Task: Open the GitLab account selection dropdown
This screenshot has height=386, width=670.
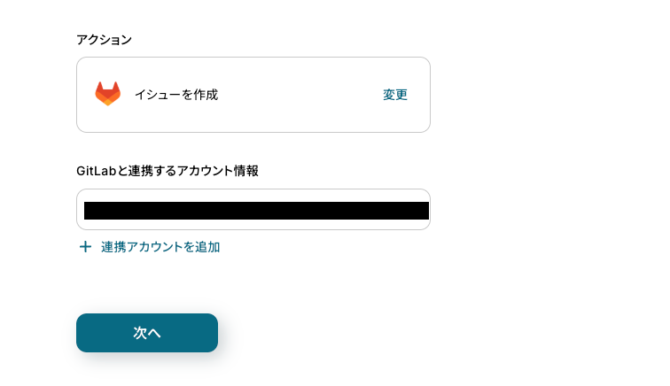Action: tap(253, 210)
